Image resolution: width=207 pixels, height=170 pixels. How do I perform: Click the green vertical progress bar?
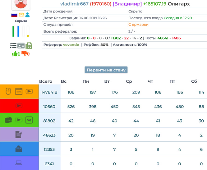coord(13,31)
